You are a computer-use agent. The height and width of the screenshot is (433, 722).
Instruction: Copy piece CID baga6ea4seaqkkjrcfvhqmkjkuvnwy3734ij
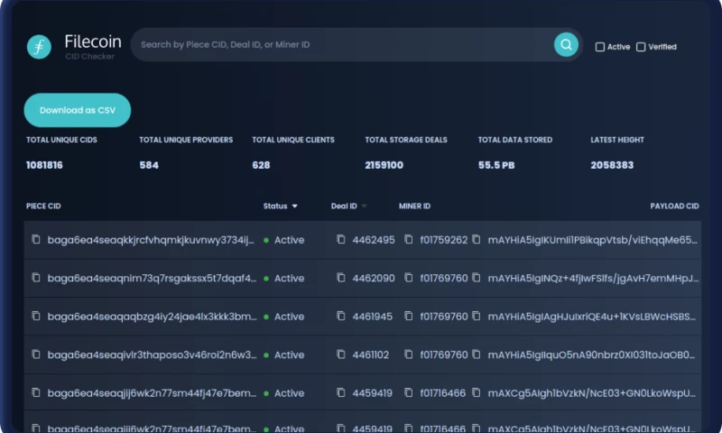[35, 239]
